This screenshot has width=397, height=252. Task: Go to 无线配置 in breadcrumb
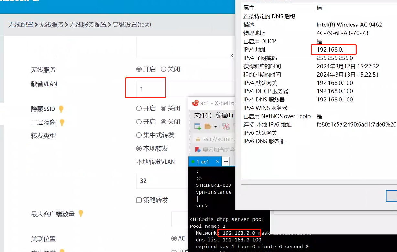(21, 25)
